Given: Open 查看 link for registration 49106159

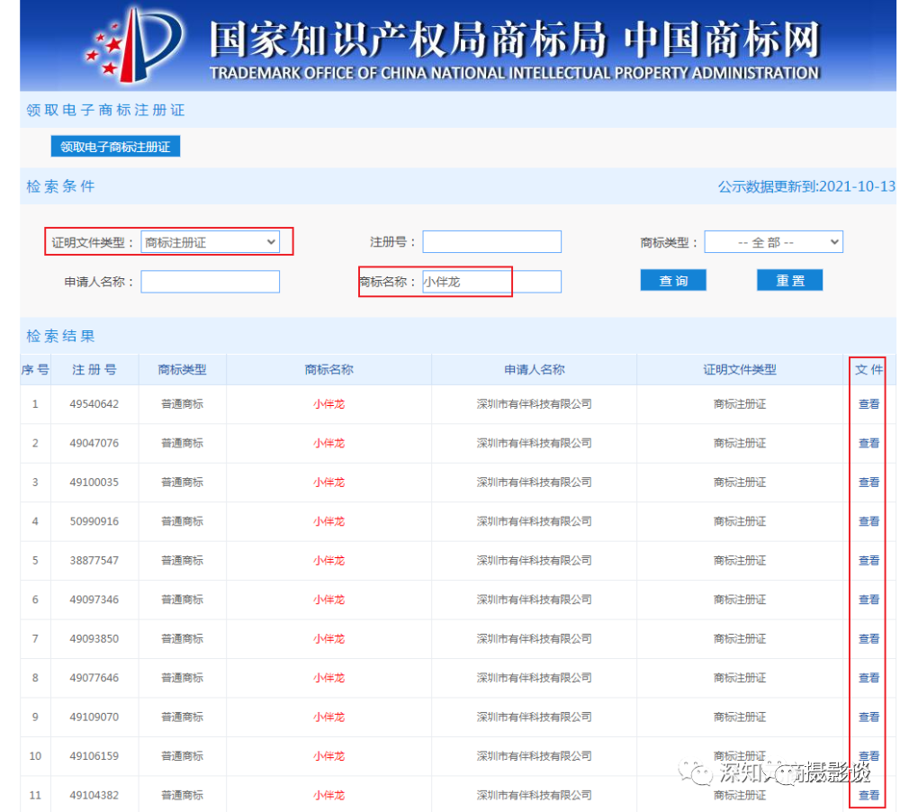Looking at the screenshot, I should [868, 755].
